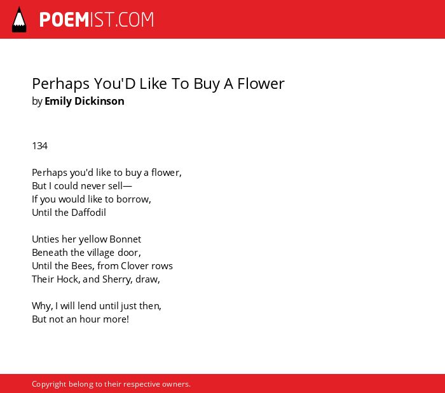The width and height of the screenshot is (445, 393).
Task: Click the .COM part of header logo
Action: (135, 20)
